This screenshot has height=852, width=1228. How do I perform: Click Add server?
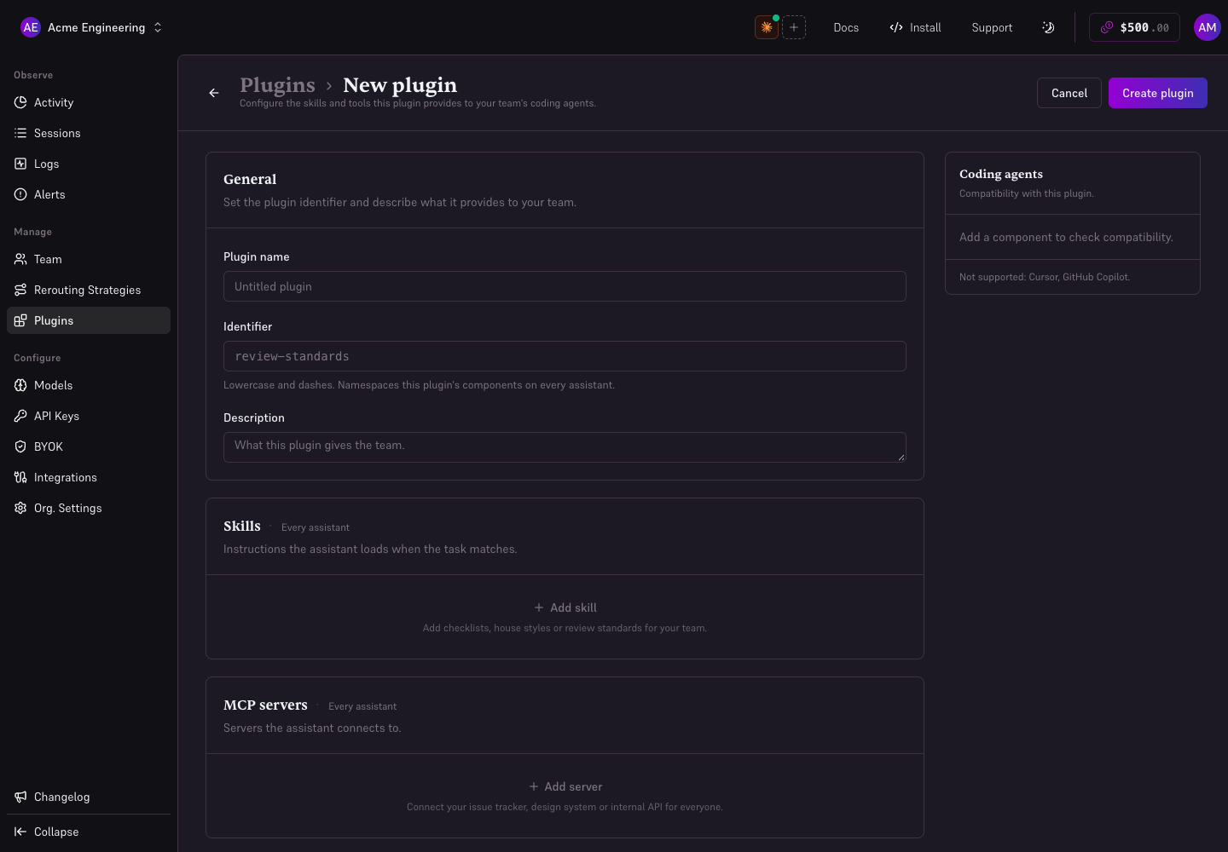[x=565, y=786]
